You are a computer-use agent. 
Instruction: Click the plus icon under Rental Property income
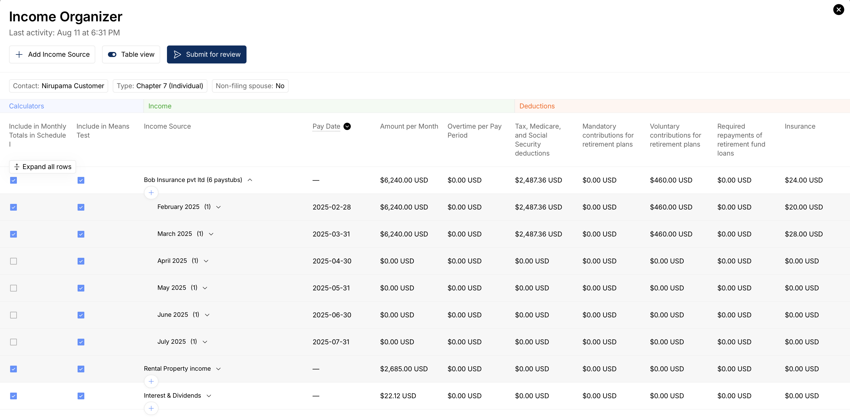151,381
